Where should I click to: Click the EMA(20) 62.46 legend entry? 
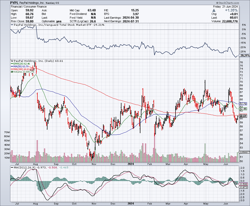pyautogui.click(x=20, y=64)
